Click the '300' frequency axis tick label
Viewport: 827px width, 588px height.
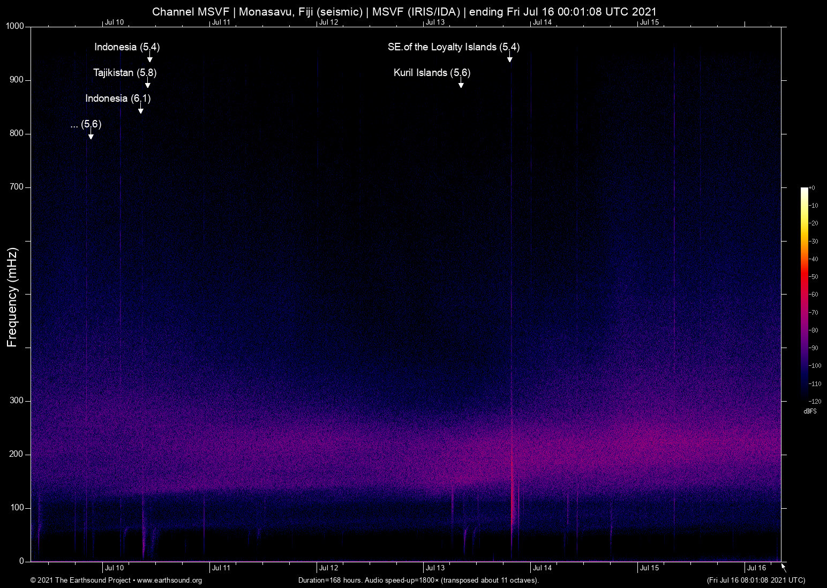[x=17, y=401]
